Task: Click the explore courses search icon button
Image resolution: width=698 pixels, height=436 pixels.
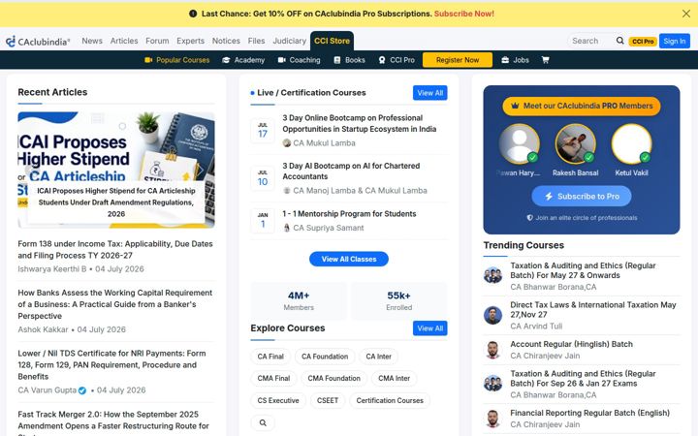Action: pyautogui.click(x=263, y=422)
